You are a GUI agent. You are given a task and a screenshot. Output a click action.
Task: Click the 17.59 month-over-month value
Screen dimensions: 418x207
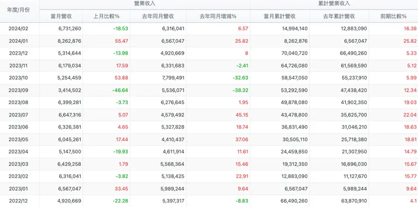tap(122, 66)
